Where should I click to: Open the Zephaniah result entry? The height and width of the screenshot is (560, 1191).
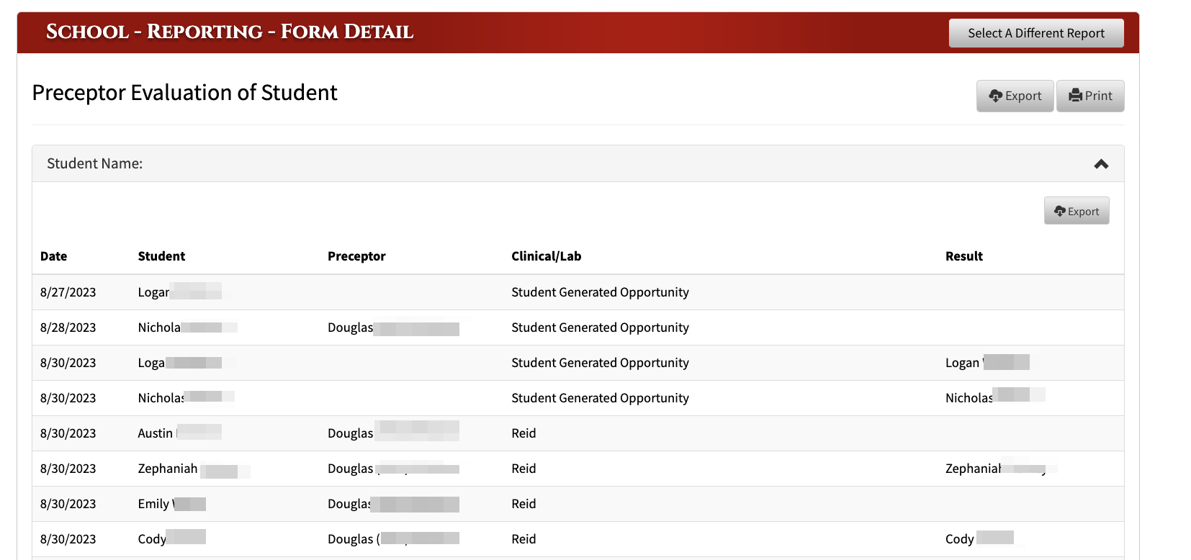tap(1001, 469)
